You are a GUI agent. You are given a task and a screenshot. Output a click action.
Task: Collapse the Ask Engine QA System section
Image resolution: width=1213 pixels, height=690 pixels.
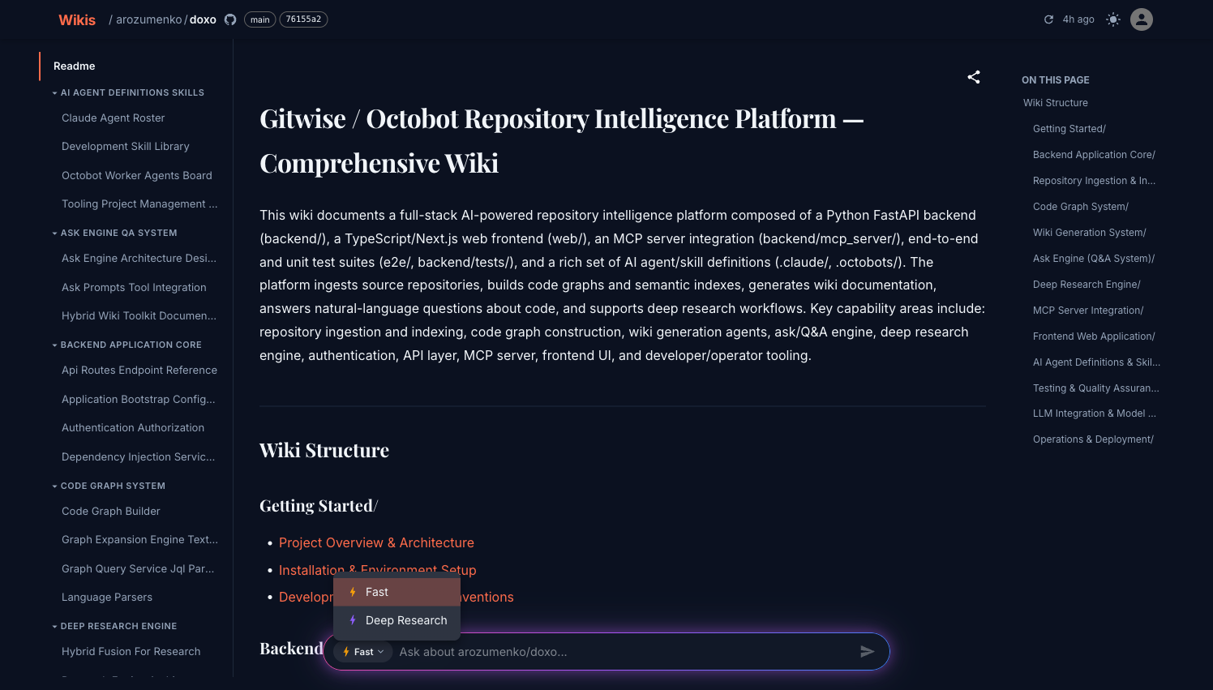(55, 234)
